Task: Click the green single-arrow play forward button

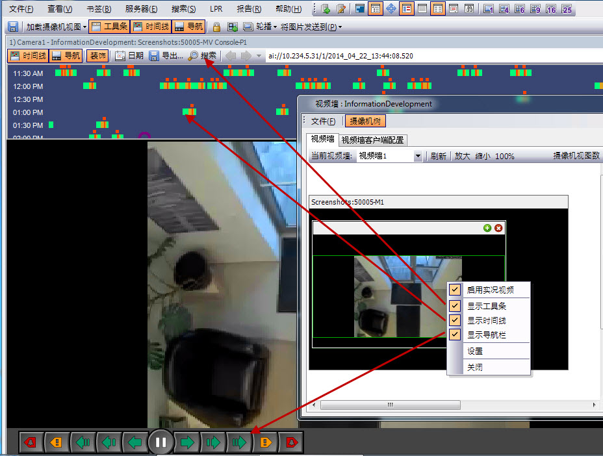Action: click(x=187, y=443)
